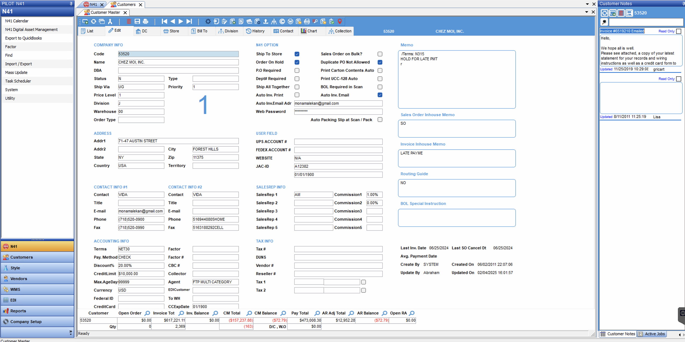The width and height of the screenshot is (685, 342).
Task: Select Mass Update in N41 menu
Action: 16,72
